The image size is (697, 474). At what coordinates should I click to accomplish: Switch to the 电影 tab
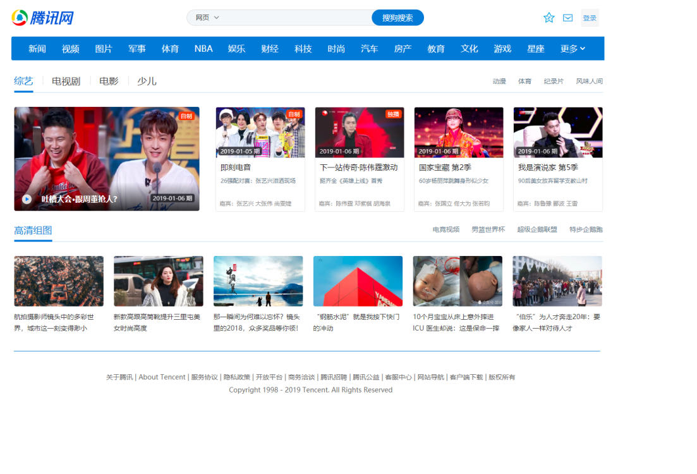pos(109,81)
